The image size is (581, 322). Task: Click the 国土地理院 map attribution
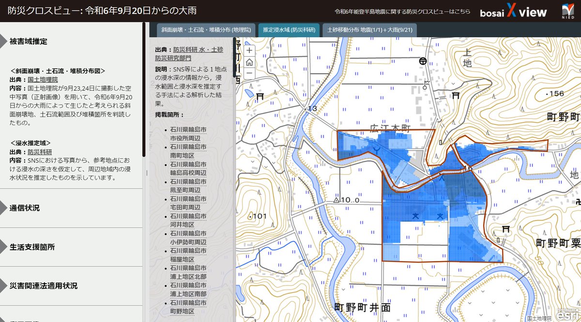(539, 318)
